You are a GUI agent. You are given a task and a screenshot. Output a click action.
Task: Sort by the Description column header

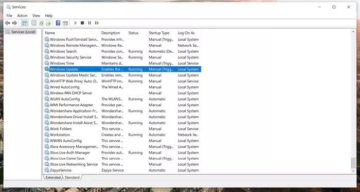pyautogui.click(x=111, y=33)
